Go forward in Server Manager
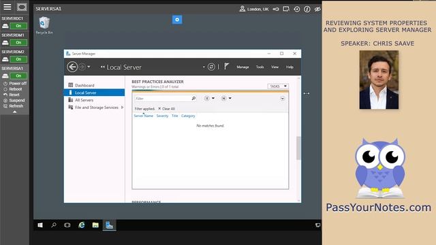Image resolution: width=436 pixels, height=245 pixels. point(82,67)
